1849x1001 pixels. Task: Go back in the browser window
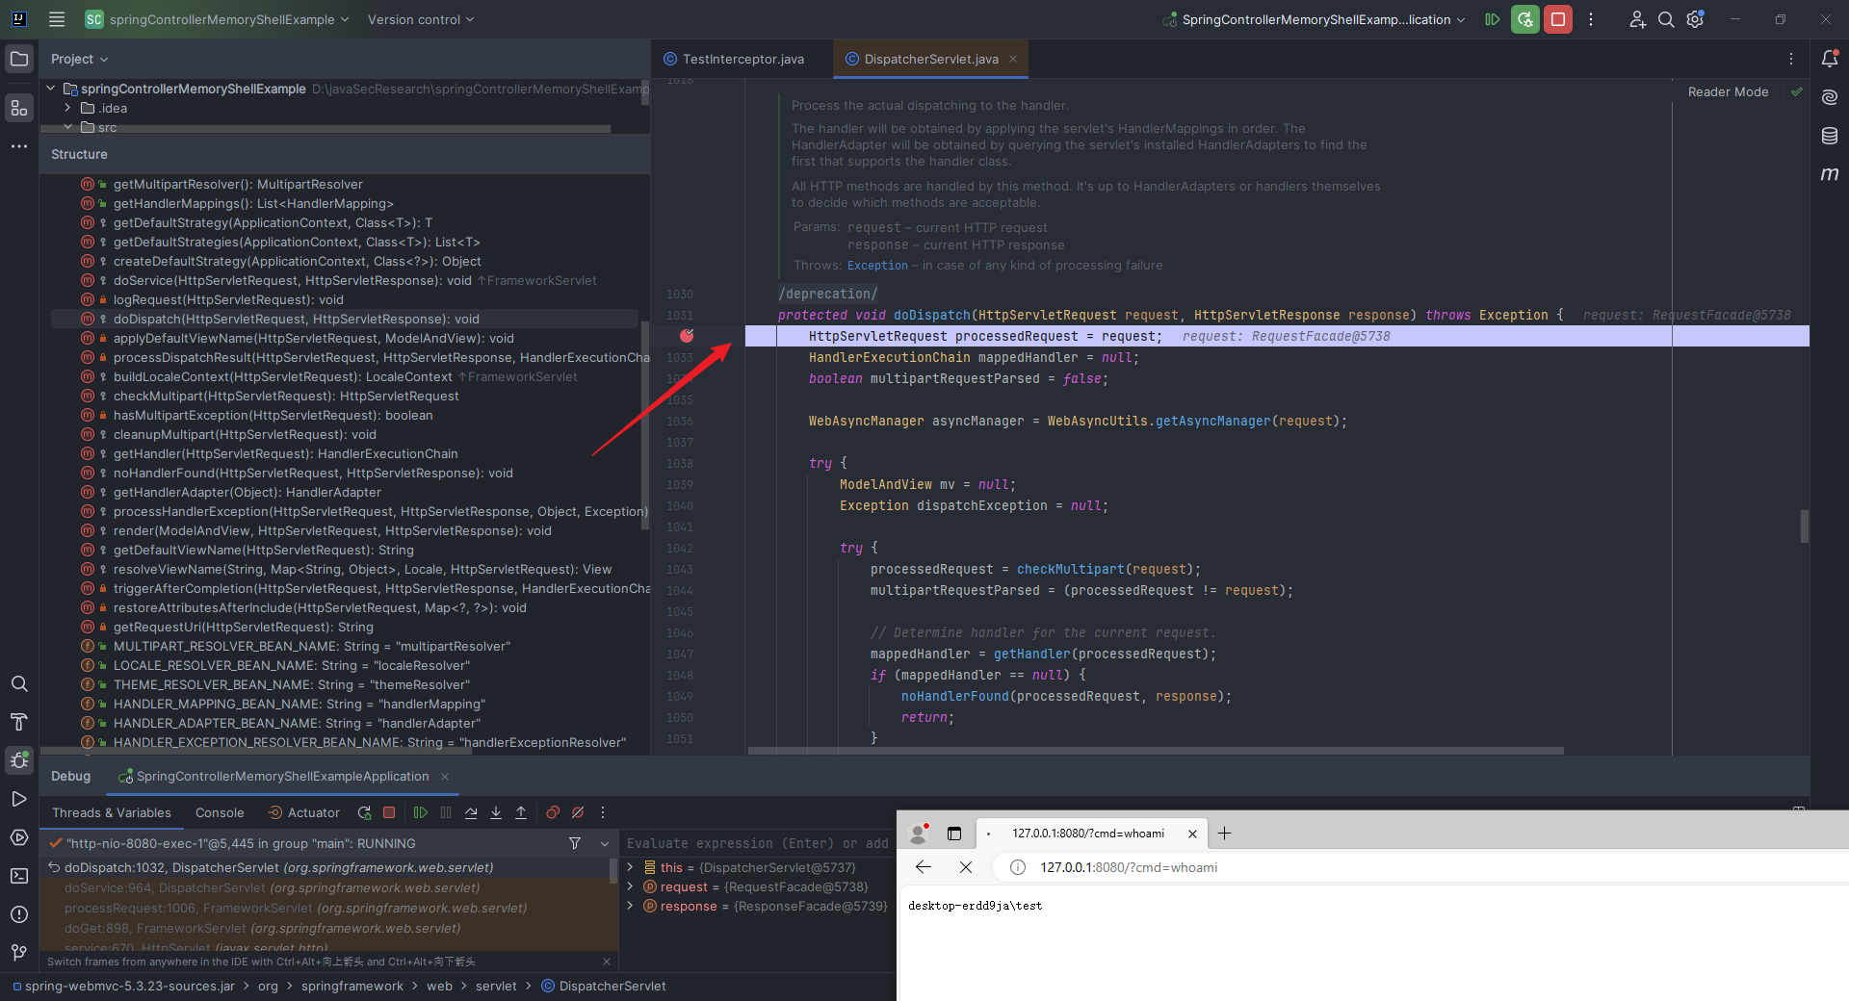tap(923, 867)
